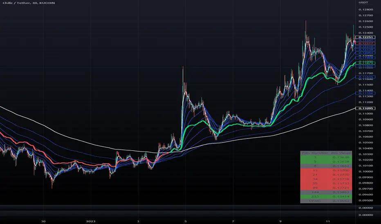Viewport: 381px width, 224px height.
Task: Click the red table row for 34
Action: (326, 179)
